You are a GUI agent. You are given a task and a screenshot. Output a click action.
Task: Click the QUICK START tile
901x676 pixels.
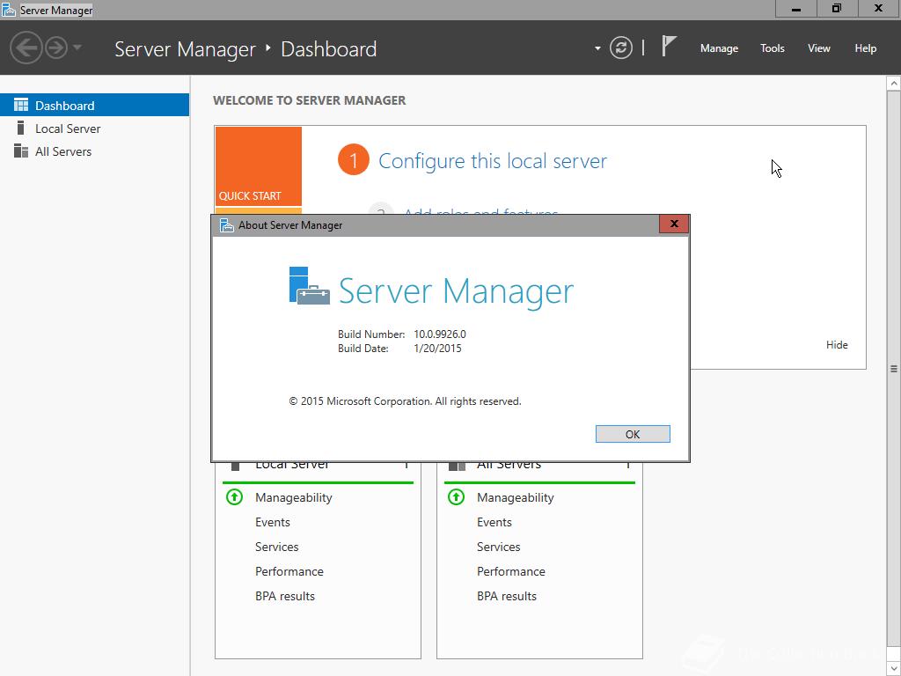(x=259, y=166)
